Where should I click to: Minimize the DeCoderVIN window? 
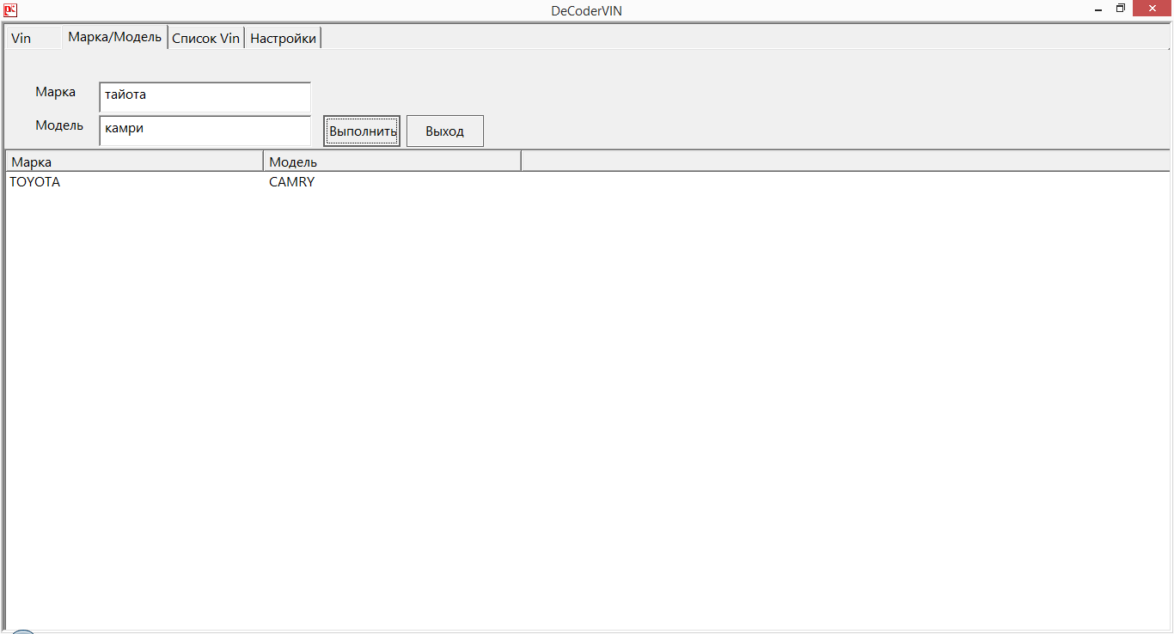click(1098, 9)
